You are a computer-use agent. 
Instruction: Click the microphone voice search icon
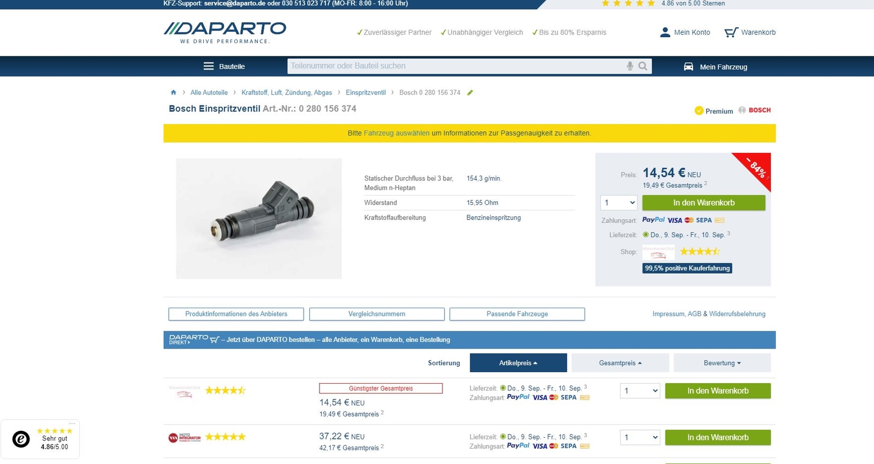(x=630, y=66)
